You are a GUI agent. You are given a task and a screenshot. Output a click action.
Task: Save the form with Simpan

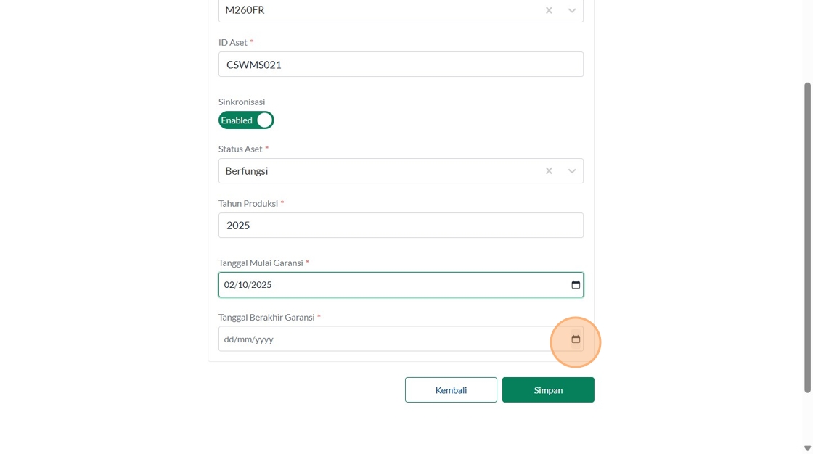point(548,390)
